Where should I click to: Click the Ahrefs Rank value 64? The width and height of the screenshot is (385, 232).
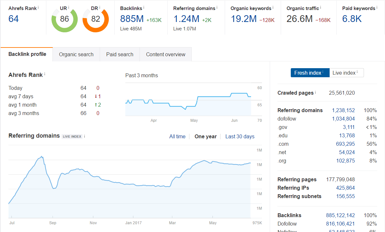coord(14,19)
